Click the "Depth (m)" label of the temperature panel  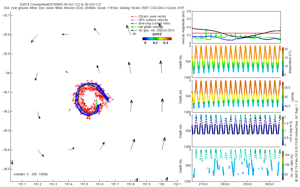click(x=181, y=62)
